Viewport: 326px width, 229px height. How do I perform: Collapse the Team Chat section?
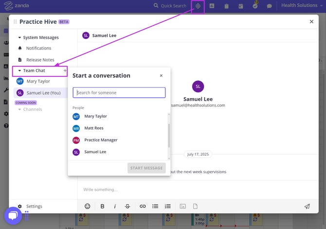pyautogui.click(x=20, y=70)
